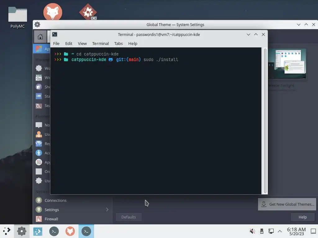This screenshot has height=238, width=318.
Task: Select the Applications sidebar icon
Action: (39, 162)
